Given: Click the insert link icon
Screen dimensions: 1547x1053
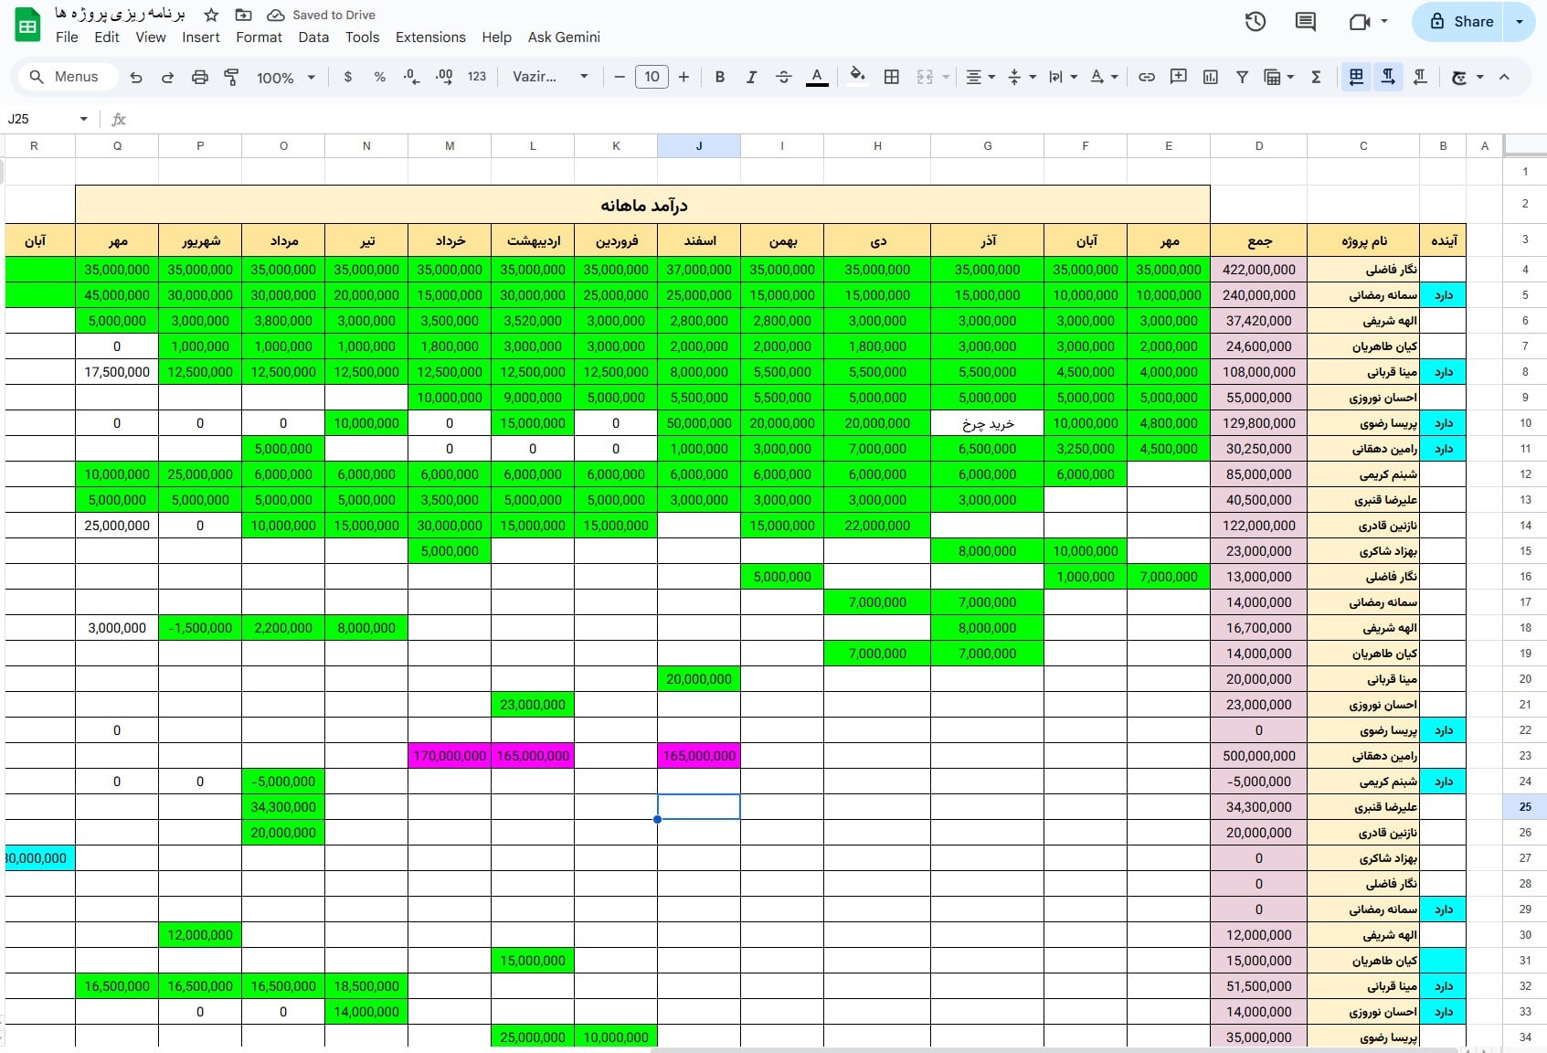Looking at the screenshot, I should (1146, 77).
